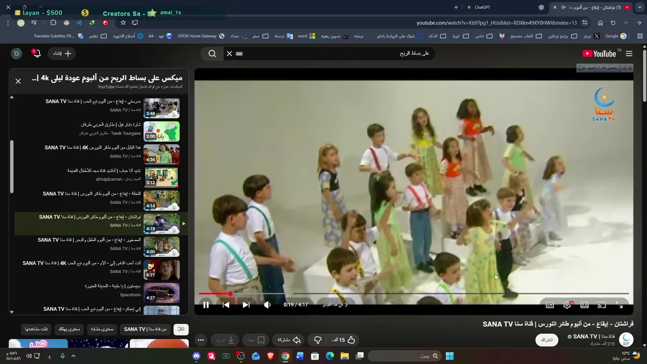The width and height of the screenshot is (647, 364).
Task: Open player settings gear
Action: [567, 305]
